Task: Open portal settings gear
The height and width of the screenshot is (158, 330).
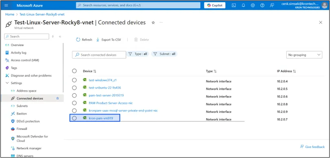Action: (x=253, y=5)
